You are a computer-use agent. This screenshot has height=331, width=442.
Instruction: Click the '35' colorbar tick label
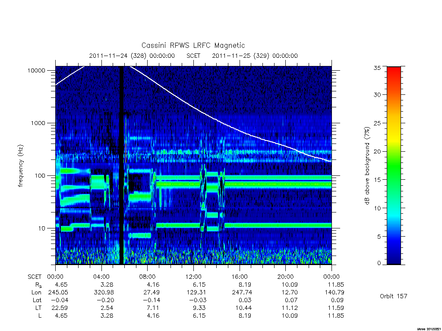377,68
